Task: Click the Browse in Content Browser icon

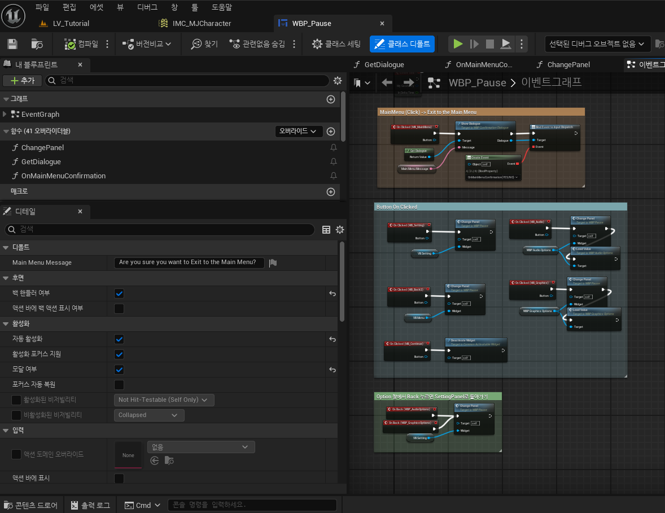Action: point(37,44)
